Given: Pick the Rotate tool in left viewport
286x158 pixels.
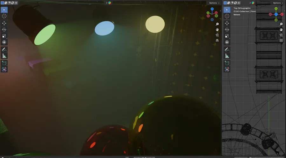Looking at the screenshot, I should [x=4, y=30].
